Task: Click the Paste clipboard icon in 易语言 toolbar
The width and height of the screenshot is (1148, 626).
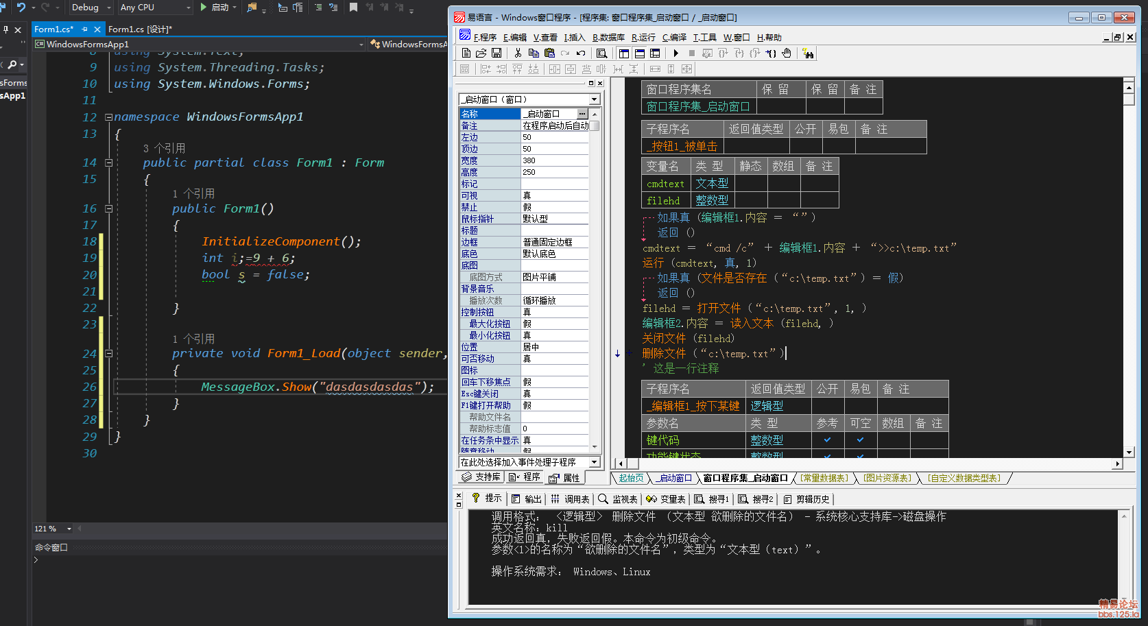Action: (x=549, y=53)
